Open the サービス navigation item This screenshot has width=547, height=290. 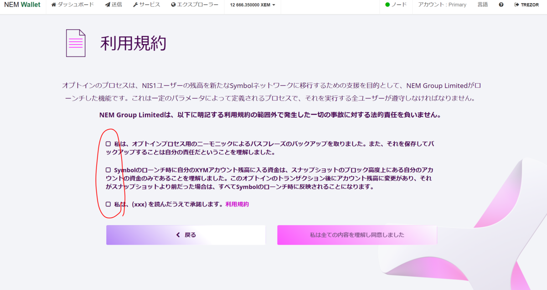pyautogui.click(x=146, y=5)
